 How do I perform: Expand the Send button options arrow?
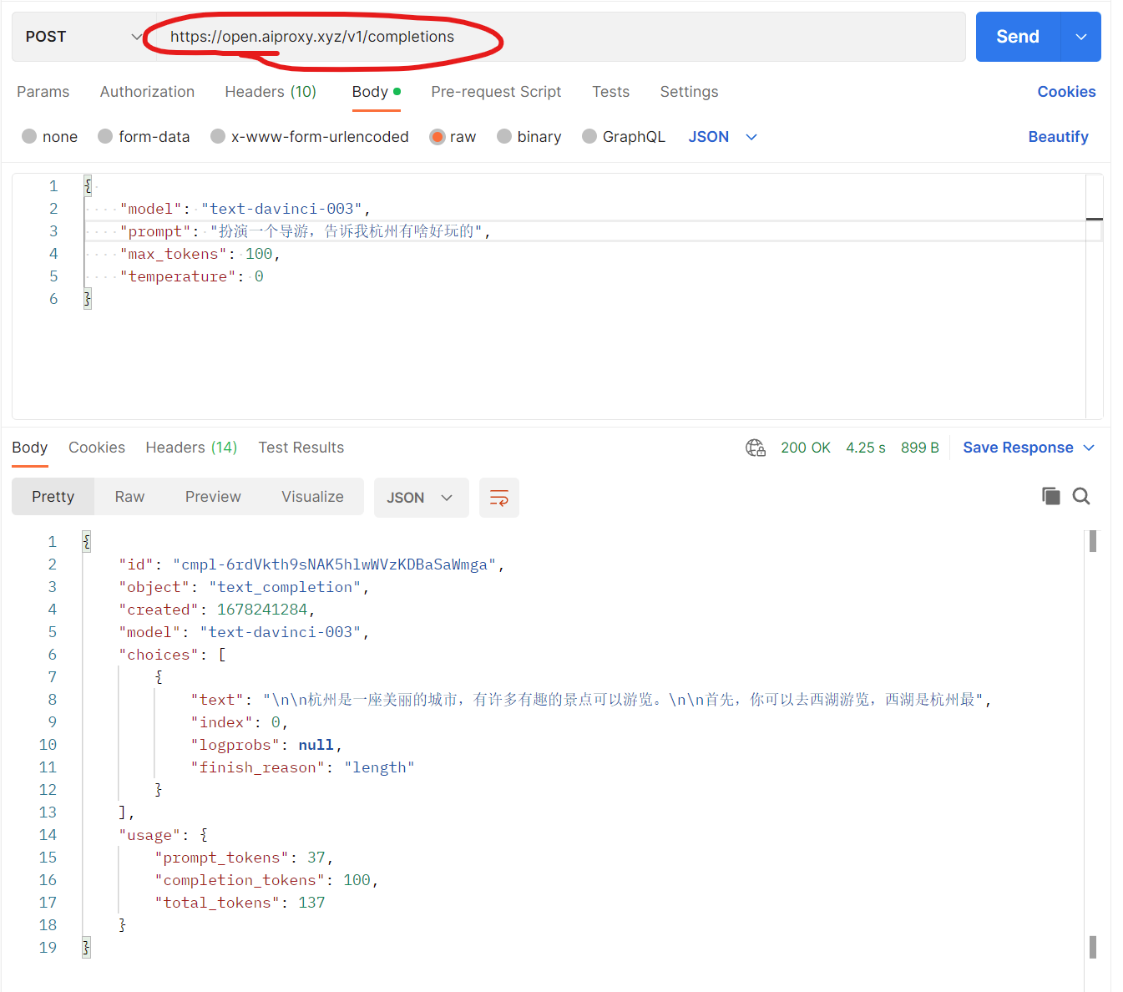point(1081,36)
